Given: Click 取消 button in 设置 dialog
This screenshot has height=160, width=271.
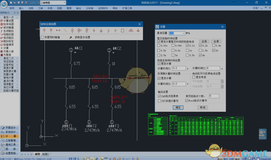Looking at the screenshot, I should [x=202, y=107].
